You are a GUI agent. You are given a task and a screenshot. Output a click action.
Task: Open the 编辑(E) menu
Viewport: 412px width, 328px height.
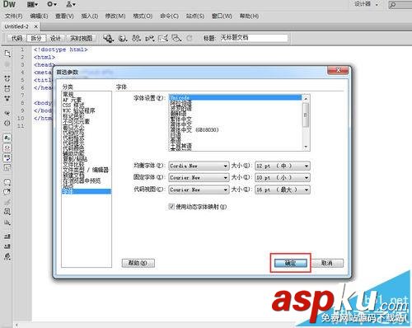(39, 16)
